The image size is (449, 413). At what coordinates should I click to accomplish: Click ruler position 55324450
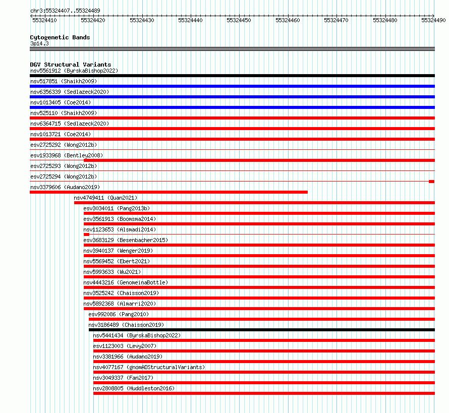tap(239, 20)
